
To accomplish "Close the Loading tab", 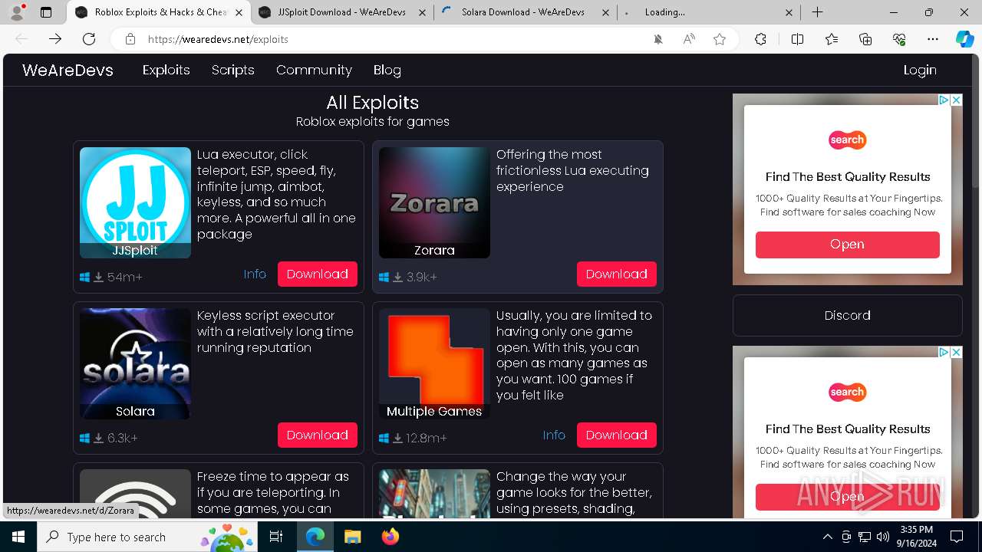I will coord(789,12).
